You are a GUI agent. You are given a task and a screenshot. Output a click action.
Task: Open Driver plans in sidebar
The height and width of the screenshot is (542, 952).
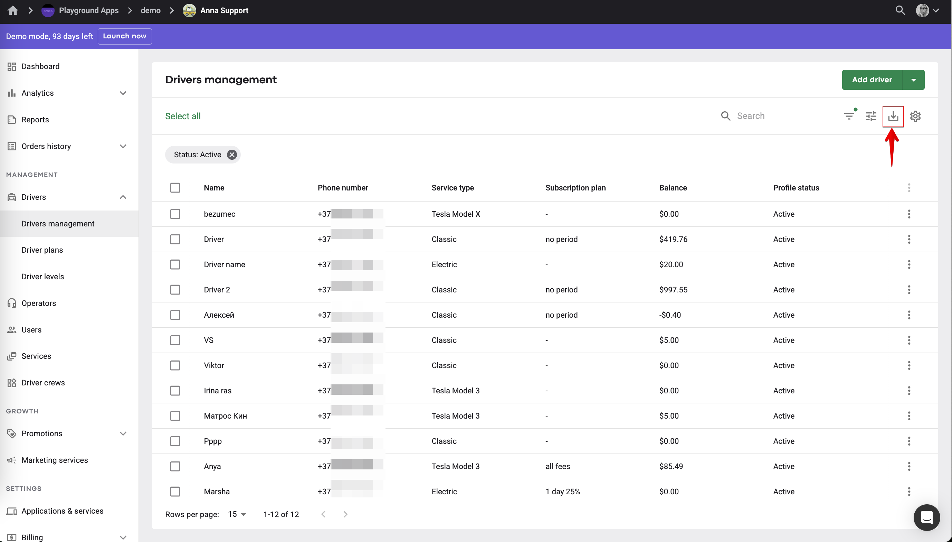[x=42, y=250]
